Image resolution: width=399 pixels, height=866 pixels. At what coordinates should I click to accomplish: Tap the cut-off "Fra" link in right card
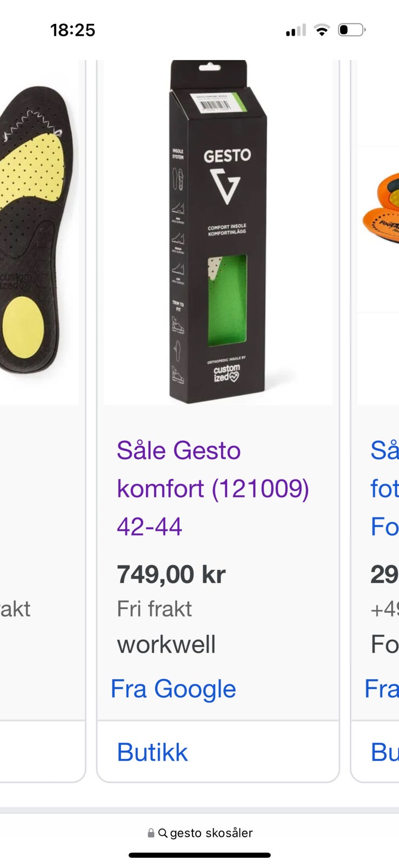pos(382,689)
